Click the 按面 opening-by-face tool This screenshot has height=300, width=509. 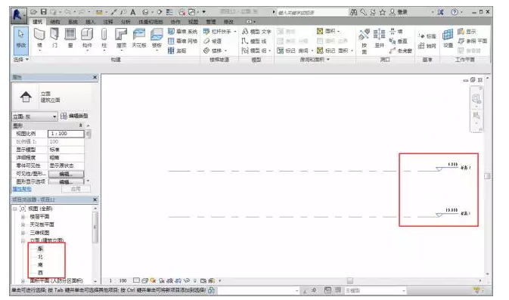tap(365, 42)
